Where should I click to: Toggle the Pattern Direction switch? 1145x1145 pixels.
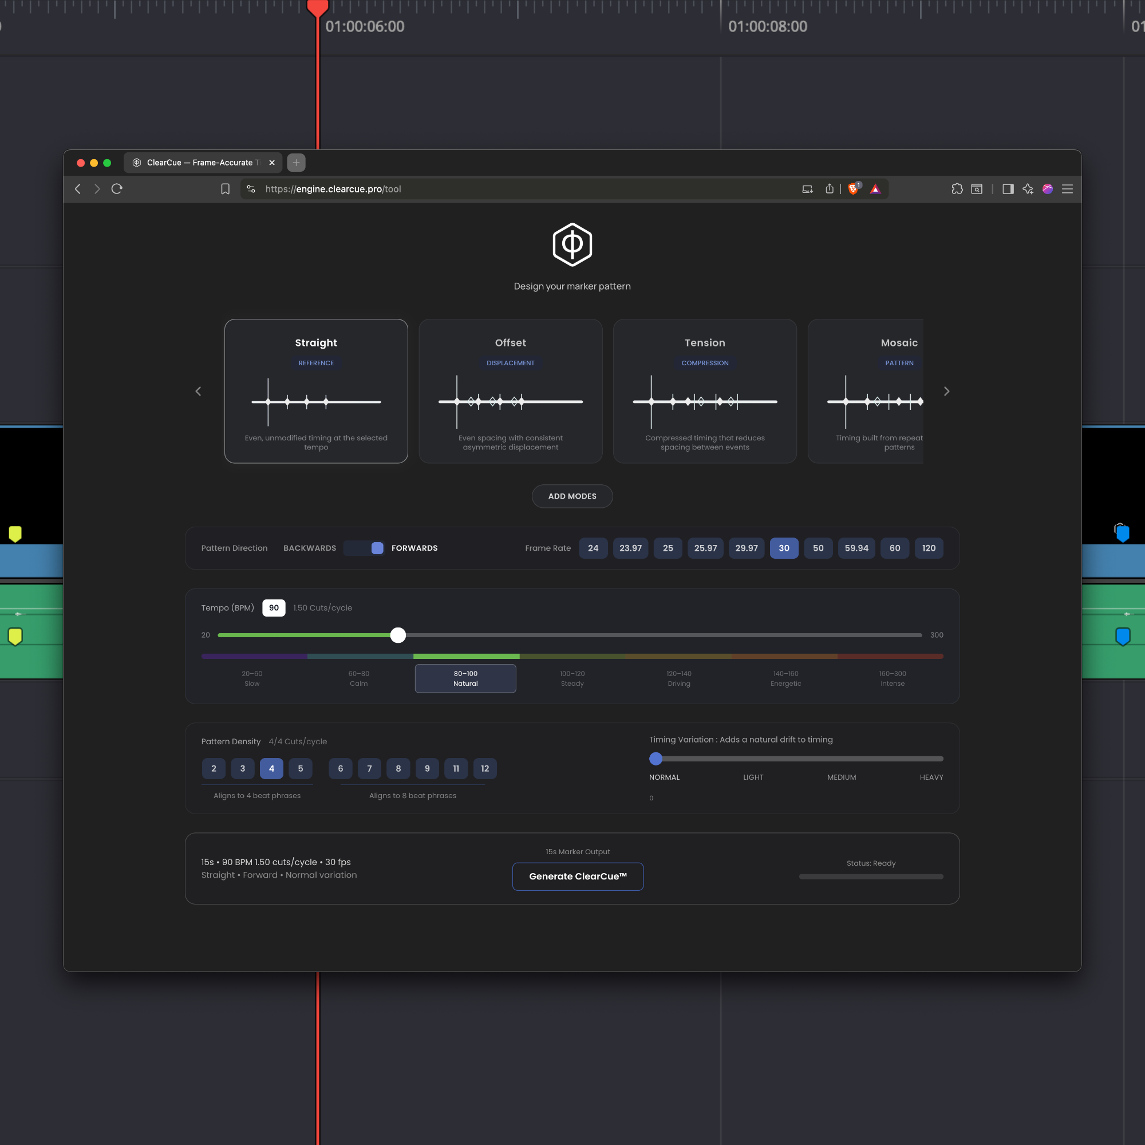click(364, 548)
